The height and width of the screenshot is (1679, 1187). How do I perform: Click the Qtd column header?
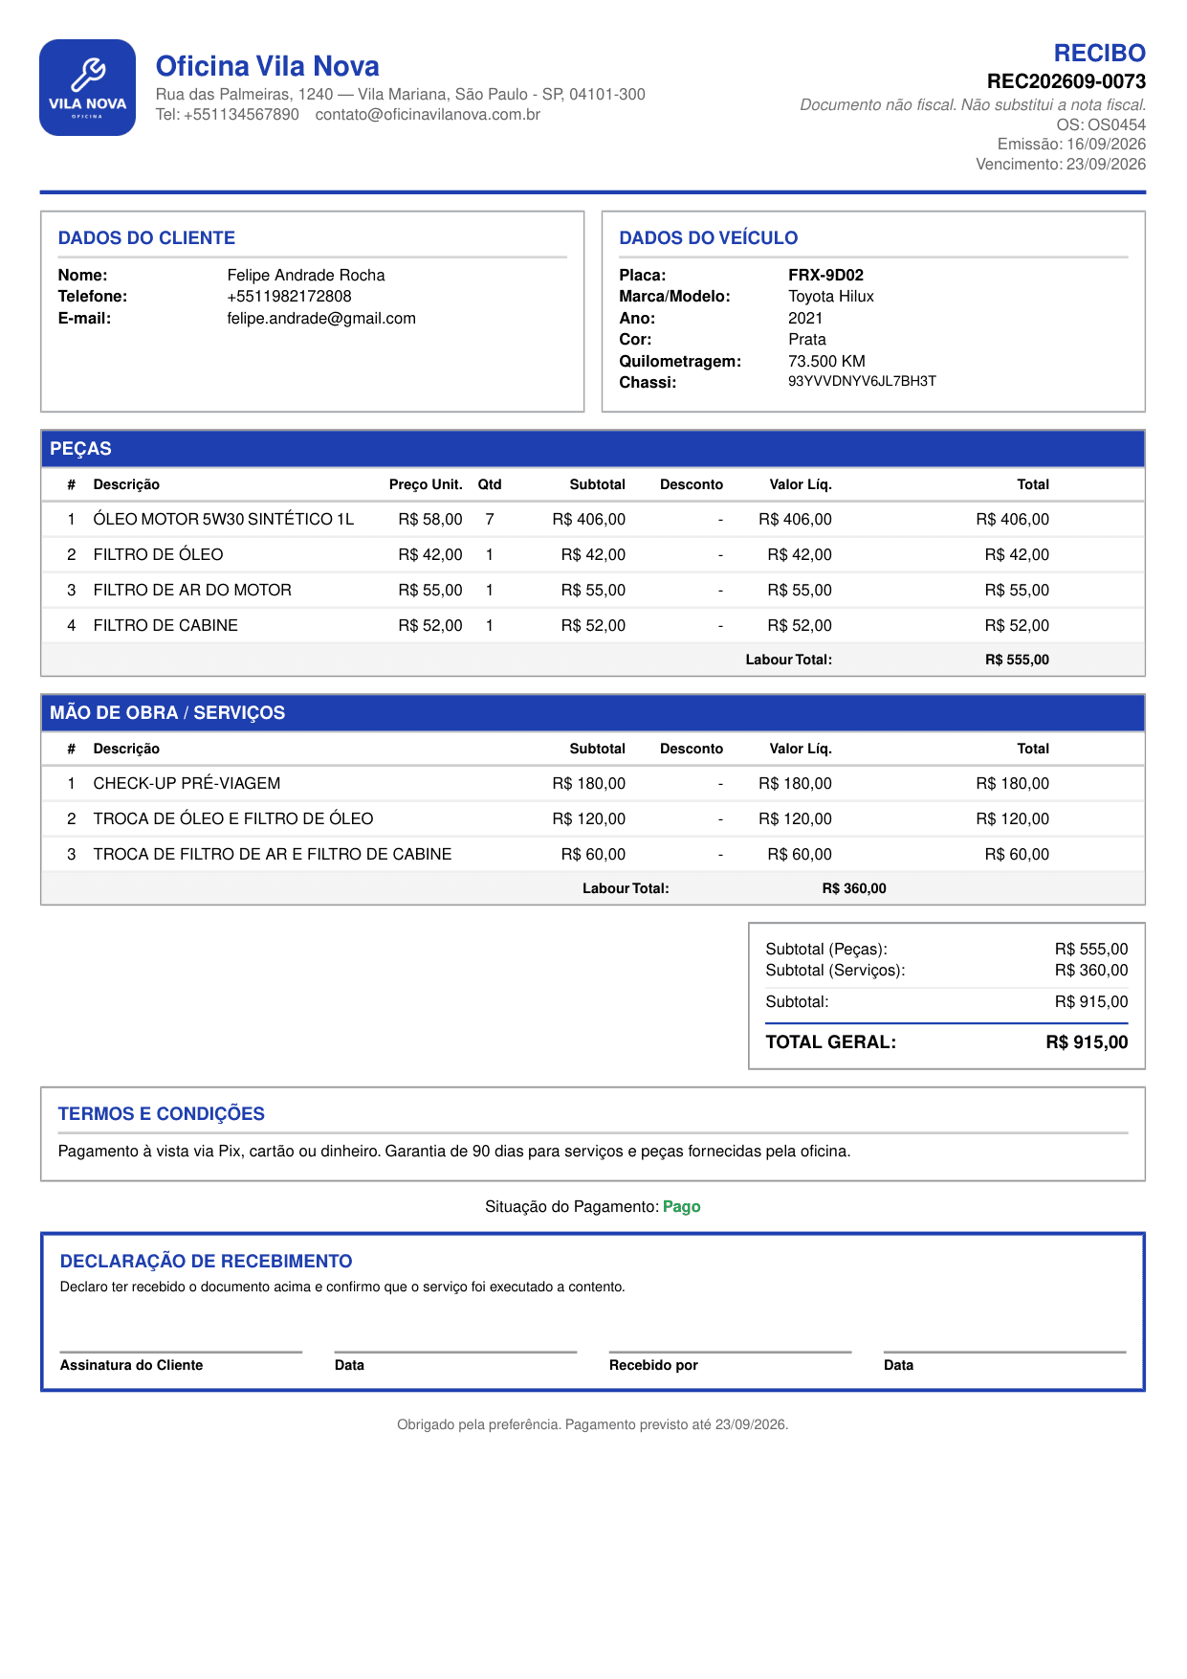point(490,484)
